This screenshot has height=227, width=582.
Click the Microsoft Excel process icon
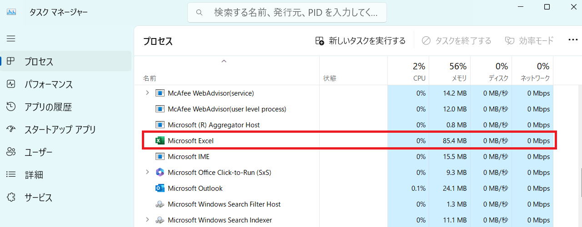[160, 141]
